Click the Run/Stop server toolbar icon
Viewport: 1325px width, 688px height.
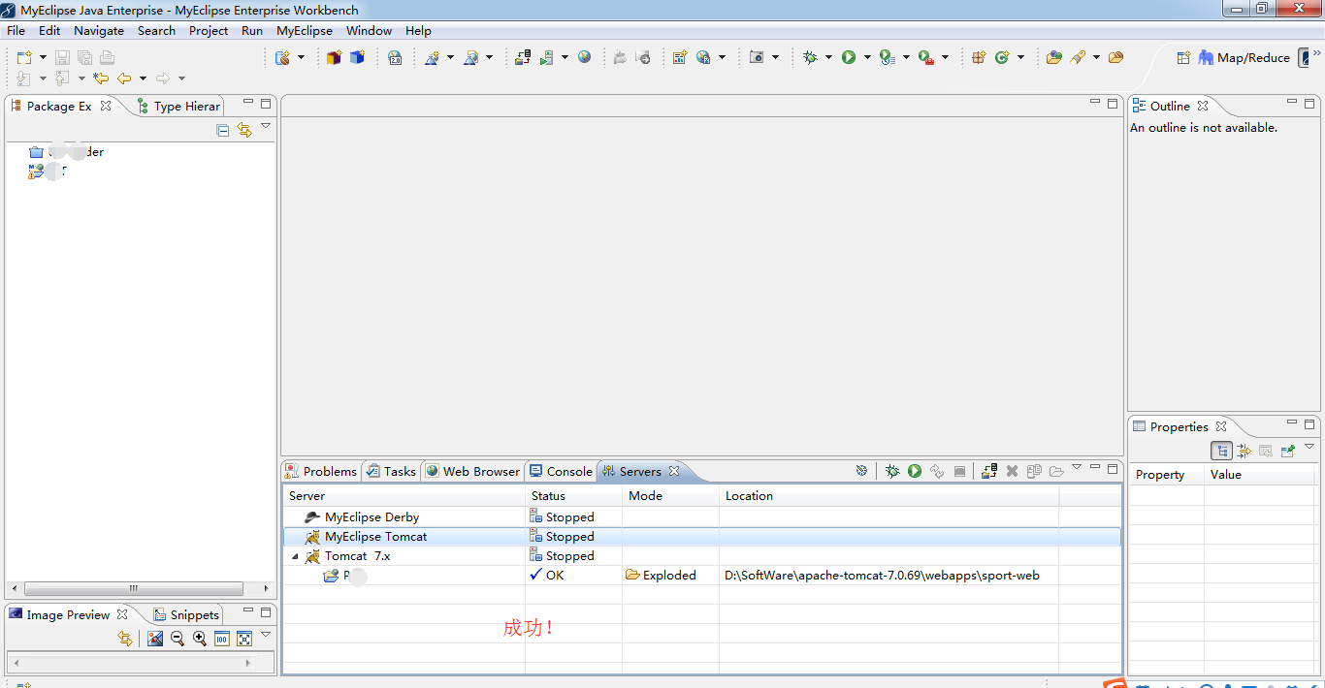[x=547, y=58]
